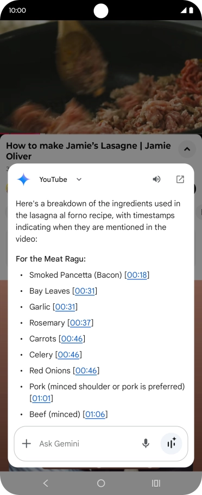Tap the lasagne video player thumbnail
The image size is (202, 495).
coord(101,77)
